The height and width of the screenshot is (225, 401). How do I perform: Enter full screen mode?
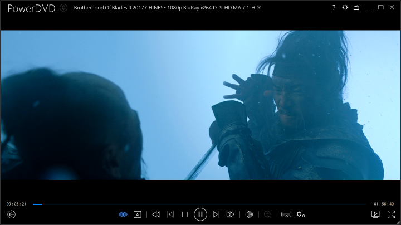pos(391,214)
